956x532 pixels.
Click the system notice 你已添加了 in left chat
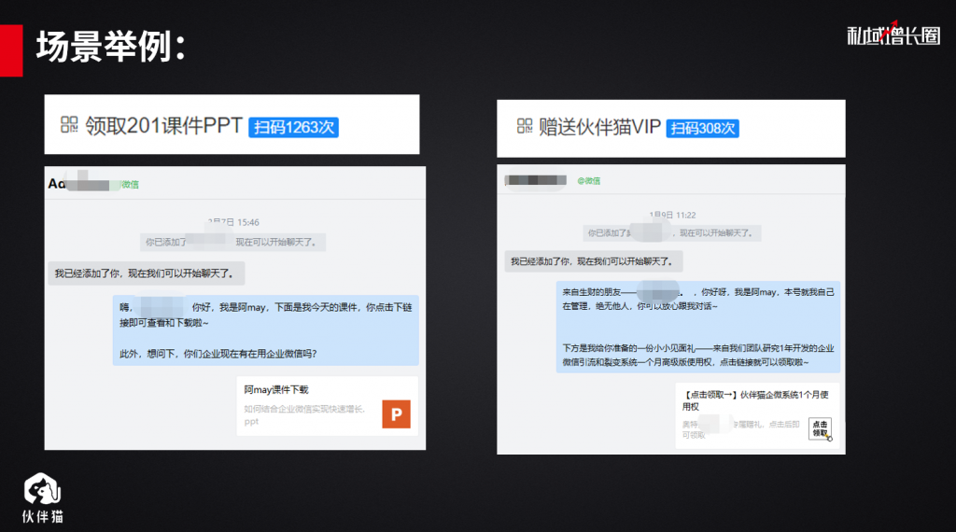tap(232, 242)
